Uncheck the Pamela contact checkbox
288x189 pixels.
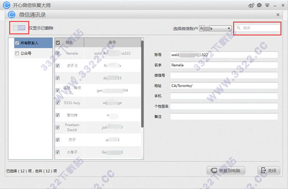pos(58,54)
